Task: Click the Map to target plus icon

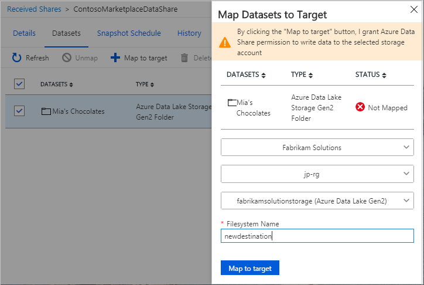Action: click(x=115, y=58)
